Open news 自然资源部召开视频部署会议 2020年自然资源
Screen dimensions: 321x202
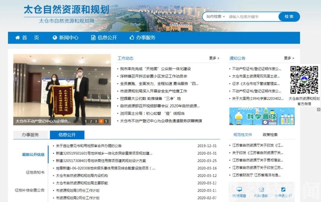tap(160, 106)
